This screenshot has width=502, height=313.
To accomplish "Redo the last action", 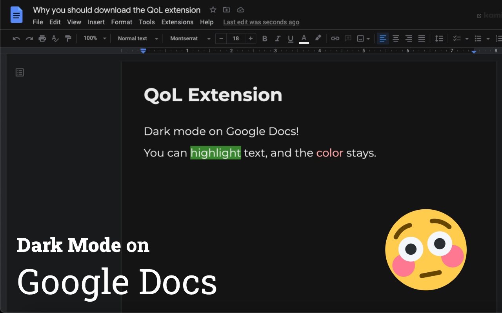I will [29, 38].
